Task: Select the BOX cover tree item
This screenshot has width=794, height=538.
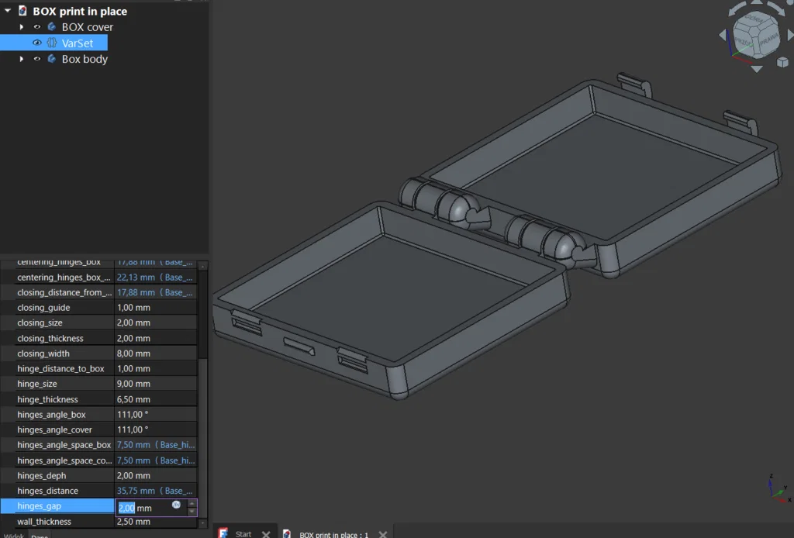Action: 87,27
